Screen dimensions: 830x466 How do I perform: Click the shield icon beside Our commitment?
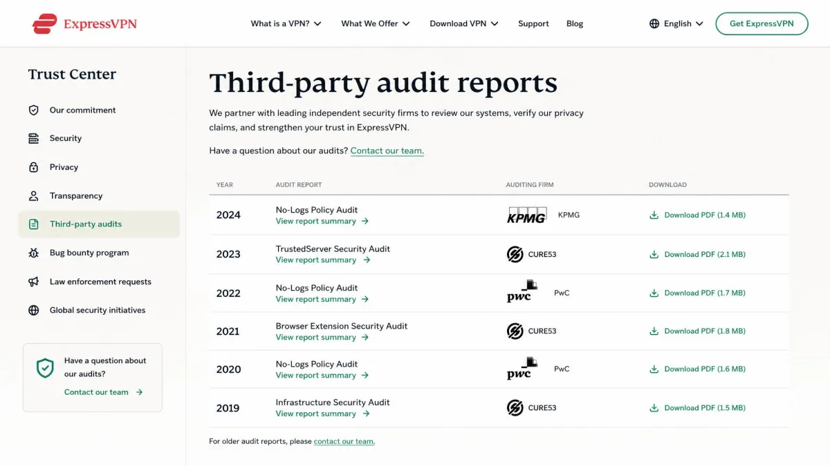click(x=33, y=110)
